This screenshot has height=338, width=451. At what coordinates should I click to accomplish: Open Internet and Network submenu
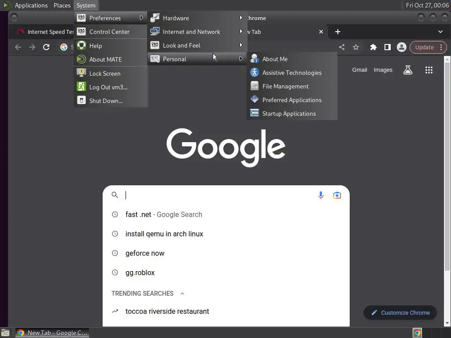(197, 32)
